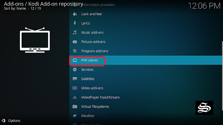The image size is (223, 125).
Task: Click the TV icon for PVR clients
Action: pos(75,60)
